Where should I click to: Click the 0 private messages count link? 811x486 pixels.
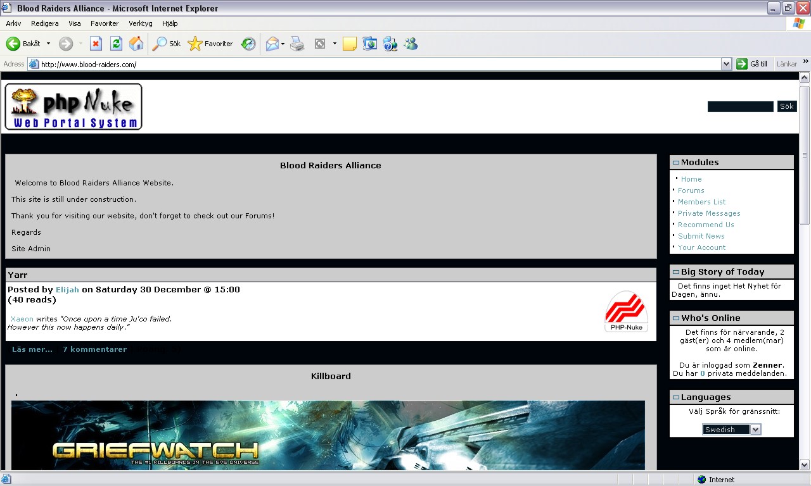click(x=703, y=373)
